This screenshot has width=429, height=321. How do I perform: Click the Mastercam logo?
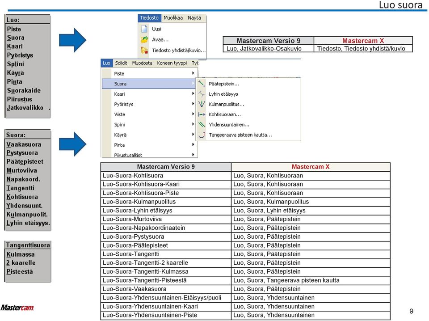(17, 308)
